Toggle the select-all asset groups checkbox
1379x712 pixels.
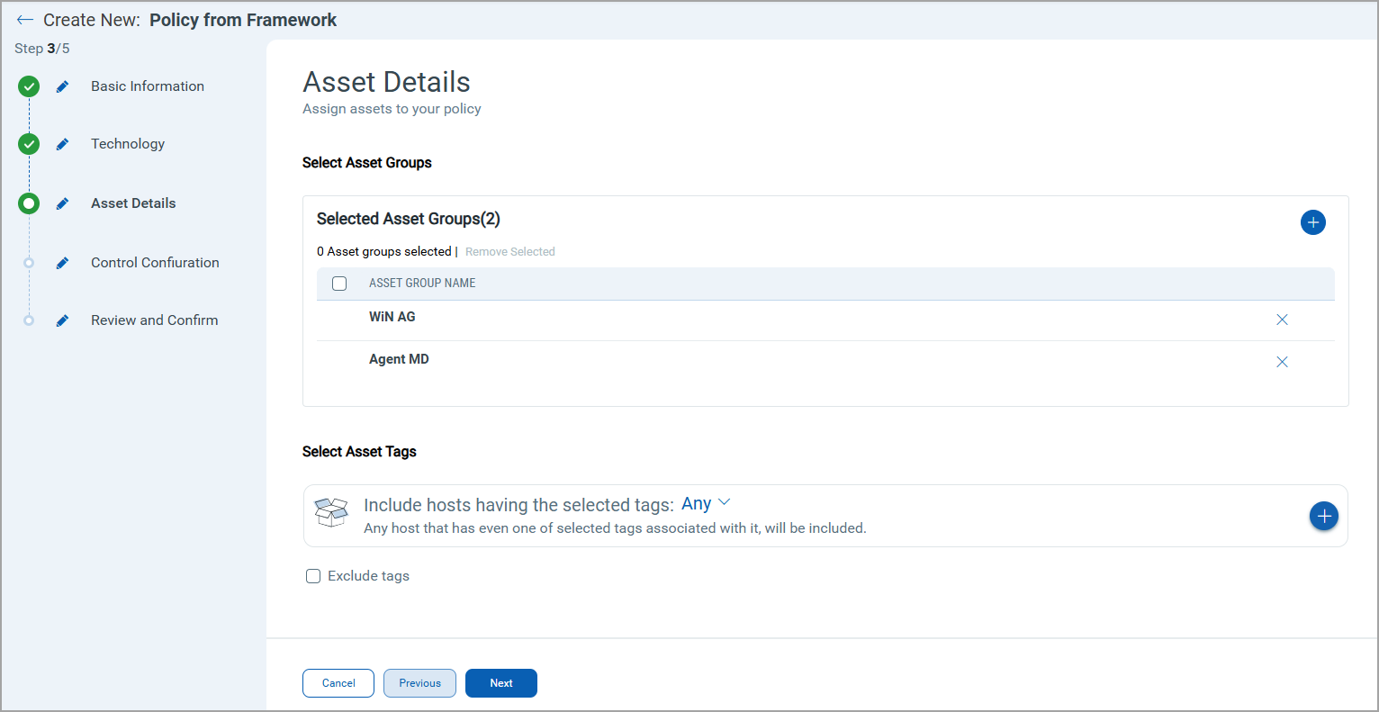pyautogui.click(x=339, y=284)
